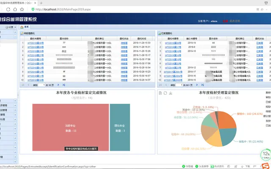Reload the page with browser refresh icon
This screenshot has height=169, width=271.
tap(8, 9)
